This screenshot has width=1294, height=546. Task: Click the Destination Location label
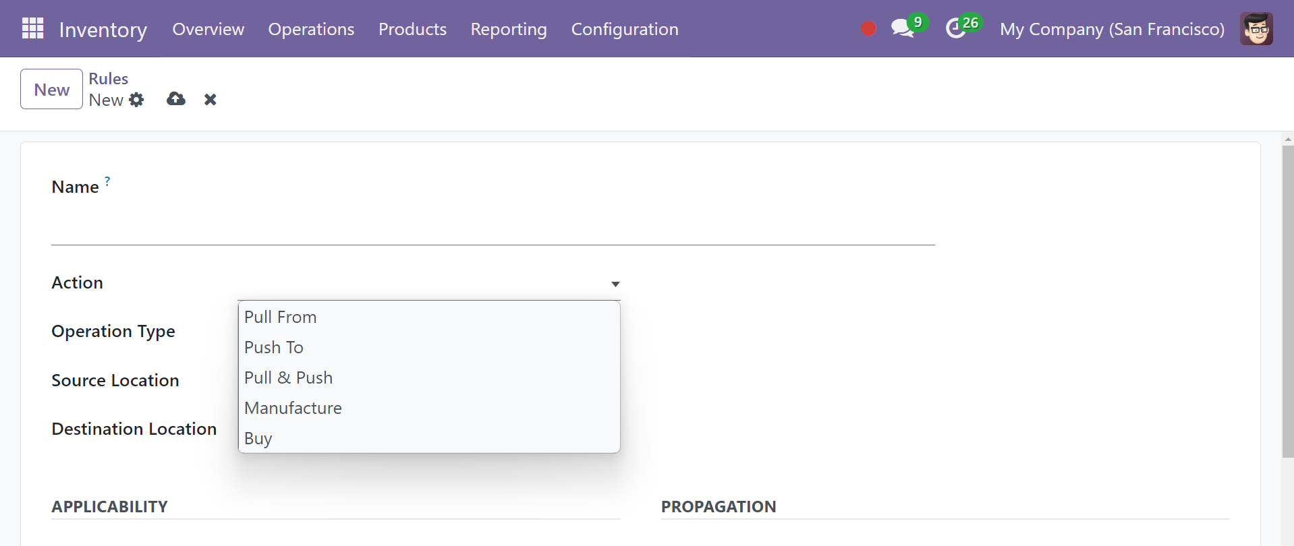click(x=134, y=429)
